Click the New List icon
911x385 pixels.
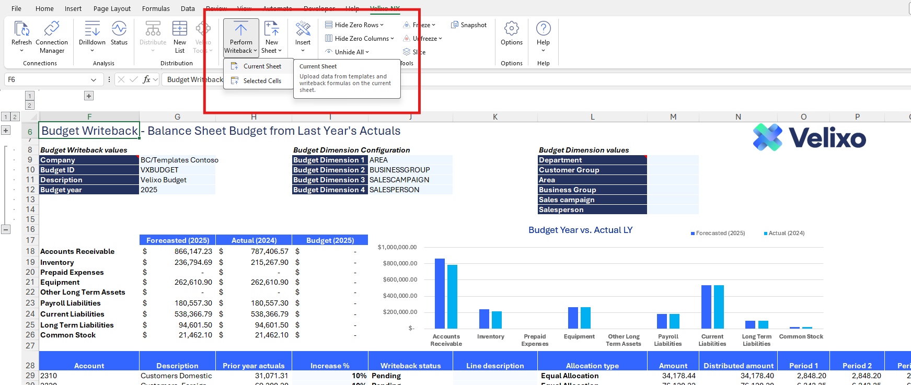tap(180, 29)
